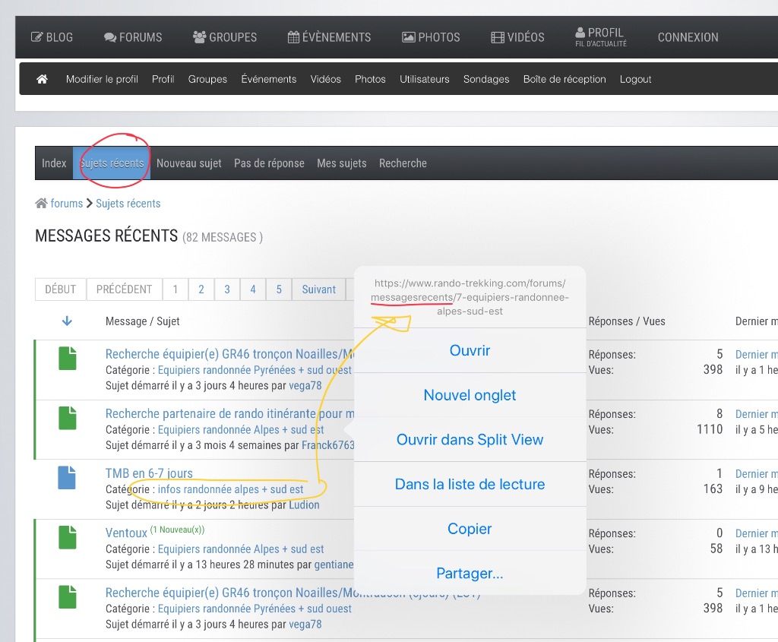Open Vidéos section with film icon

click(x=517, y=37)
